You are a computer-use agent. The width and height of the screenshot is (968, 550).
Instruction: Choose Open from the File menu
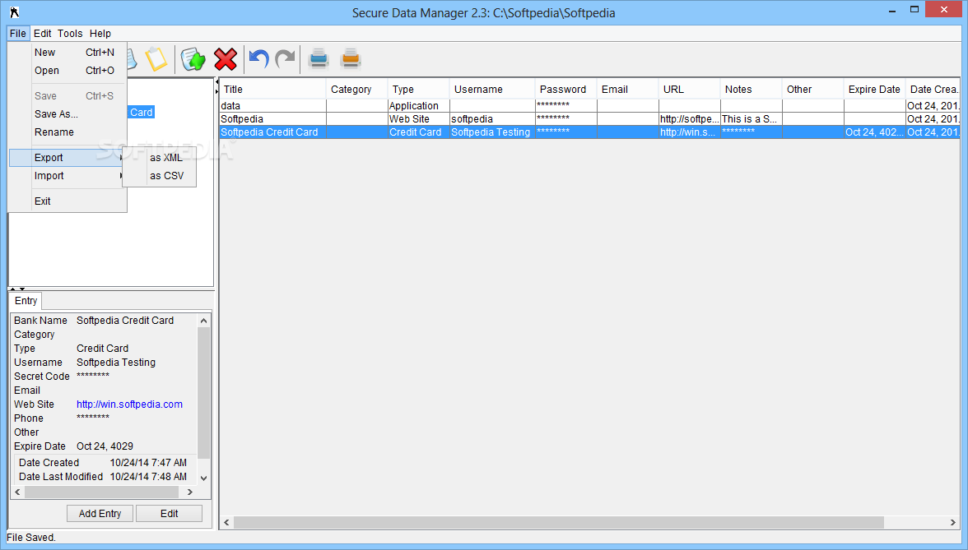pyautogui.click(x=67, y=71)
